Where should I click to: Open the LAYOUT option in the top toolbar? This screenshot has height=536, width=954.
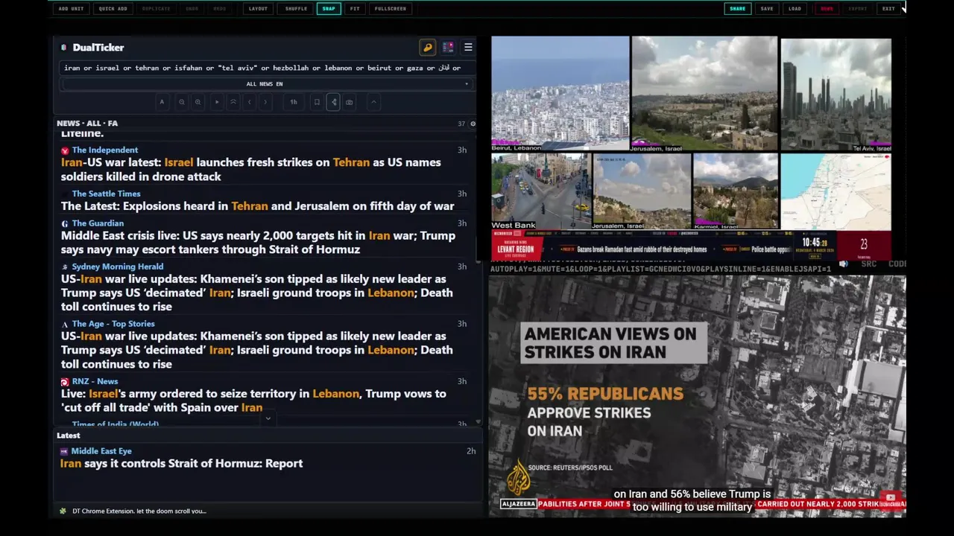258,9
